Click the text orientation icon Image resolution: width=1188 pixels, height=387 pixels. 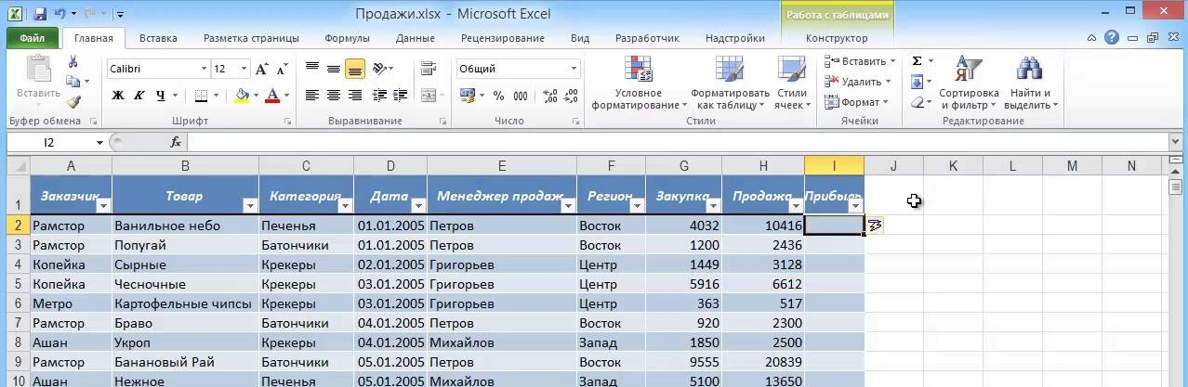379,69
